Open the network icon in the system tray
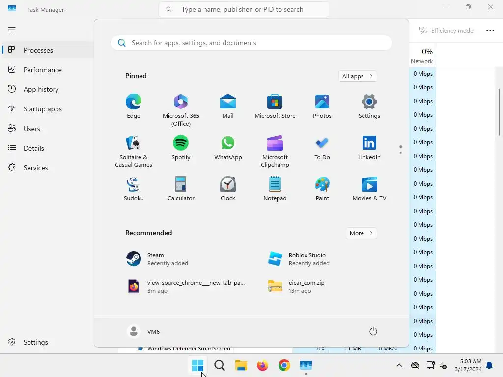Image resolution: width=503 pixels, height=377 pixels. 430,365
